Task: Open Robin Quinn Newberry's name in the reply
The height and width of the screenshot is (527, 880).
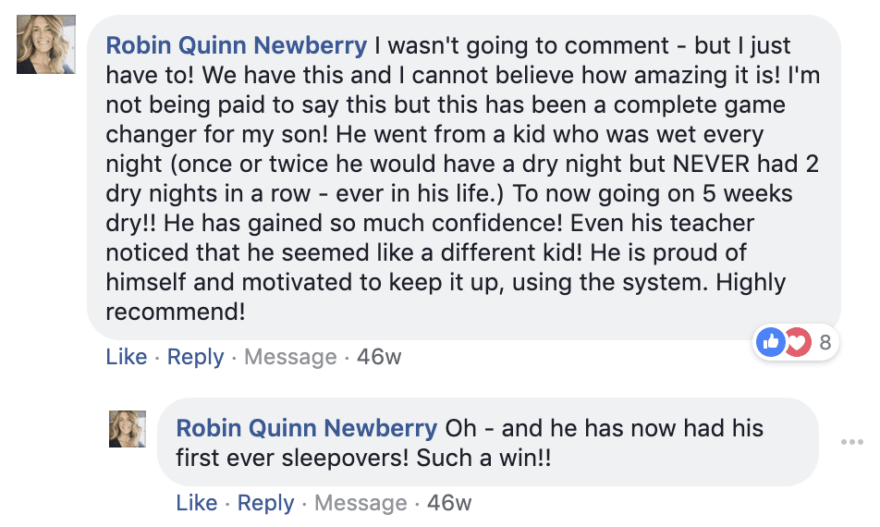Action: pyautogui.click(x=307, y=429)
